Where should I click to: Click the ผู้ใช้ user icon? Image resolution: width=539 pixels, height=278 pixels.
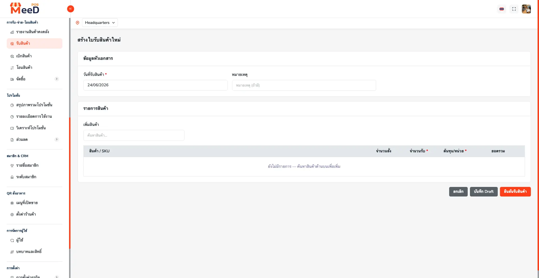[x=12, y=240]
